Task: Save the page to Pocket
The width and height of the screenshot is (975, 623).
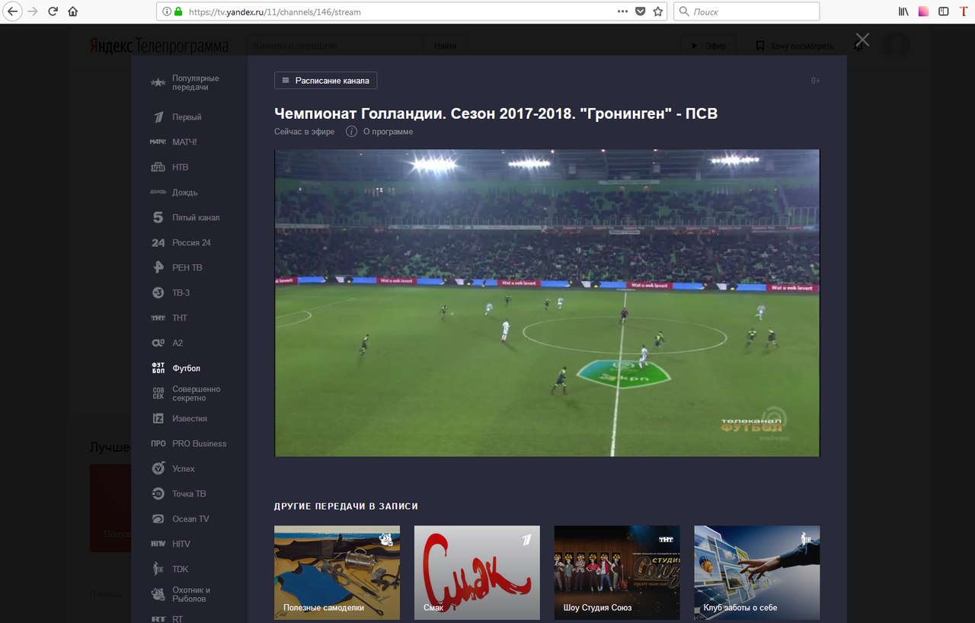Action: tap(641, 11)
